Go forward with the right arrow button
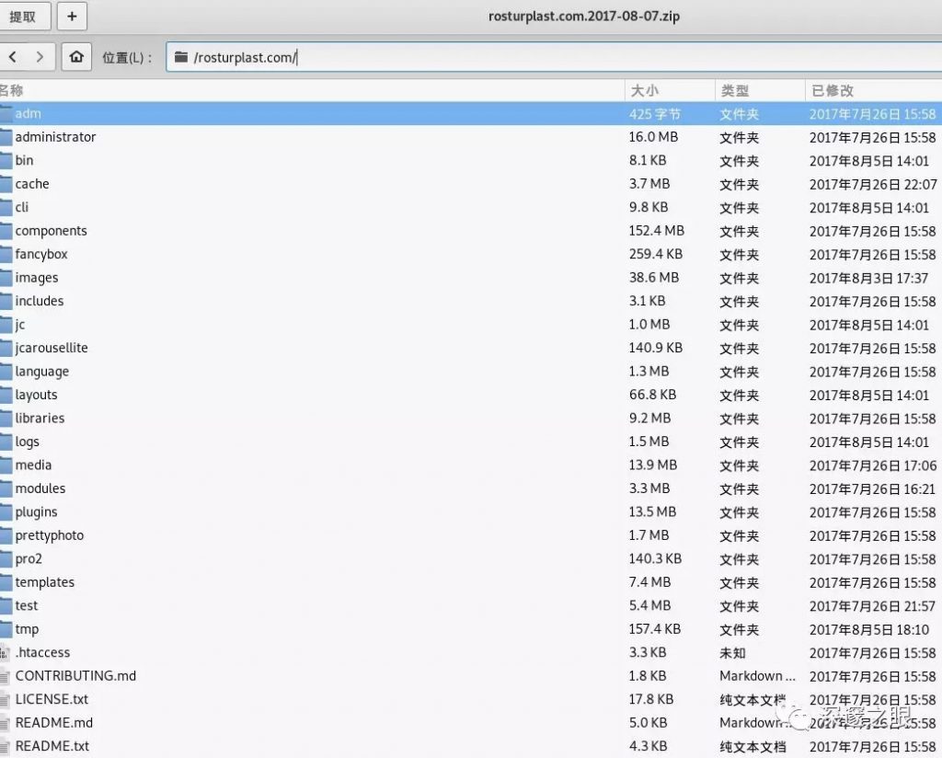Viewport: 942px width, 758px height. coord(40,57)
